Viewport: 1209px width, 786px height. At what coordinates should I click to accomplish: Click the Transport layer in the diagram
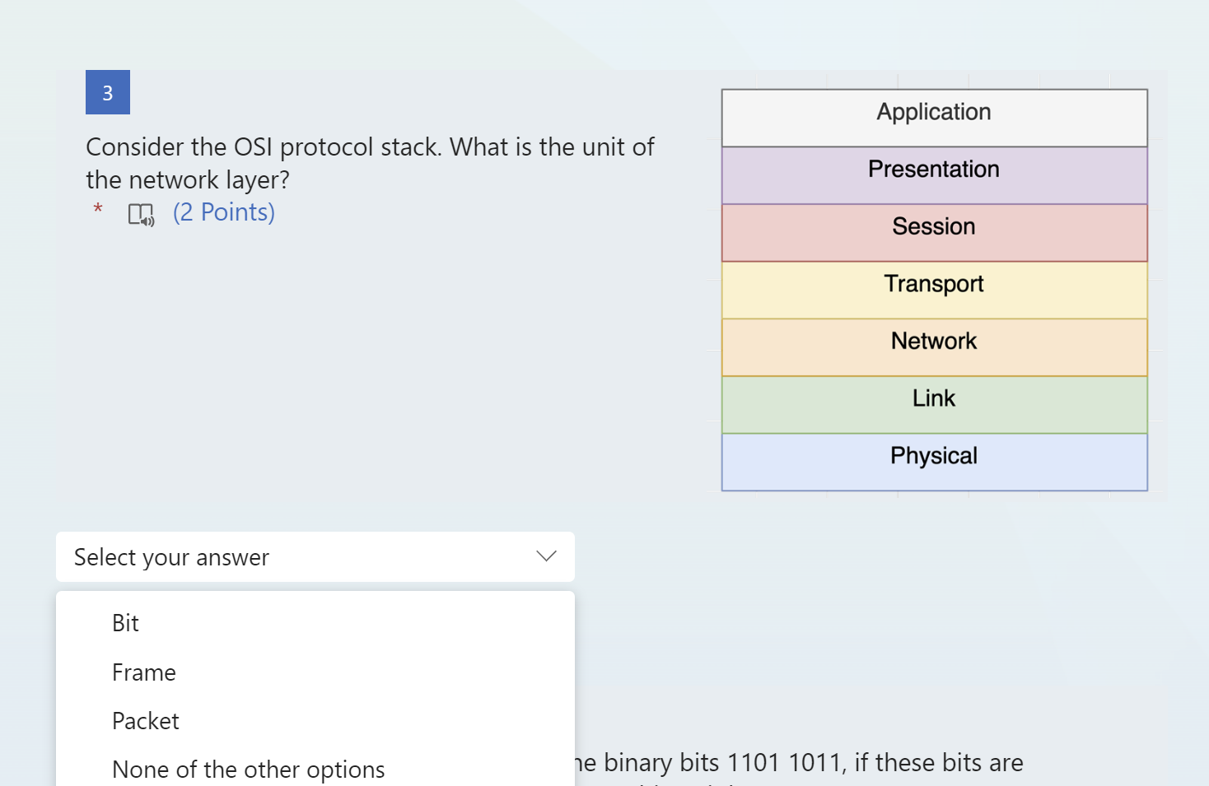(934, 283)
